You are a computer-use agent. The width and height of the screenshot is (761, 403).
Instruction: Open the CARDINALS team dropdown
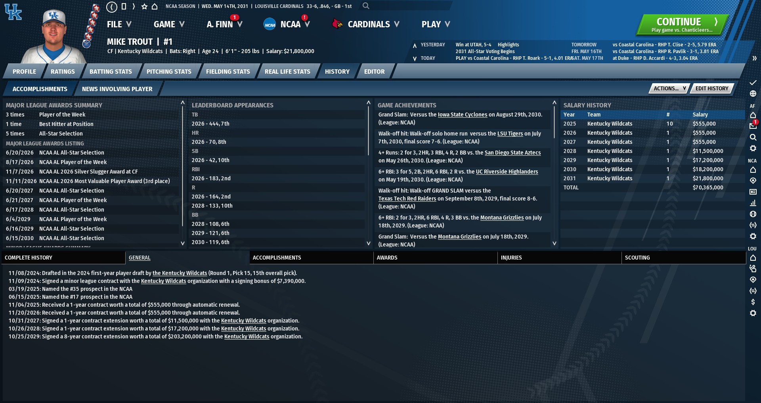point(373,25)
